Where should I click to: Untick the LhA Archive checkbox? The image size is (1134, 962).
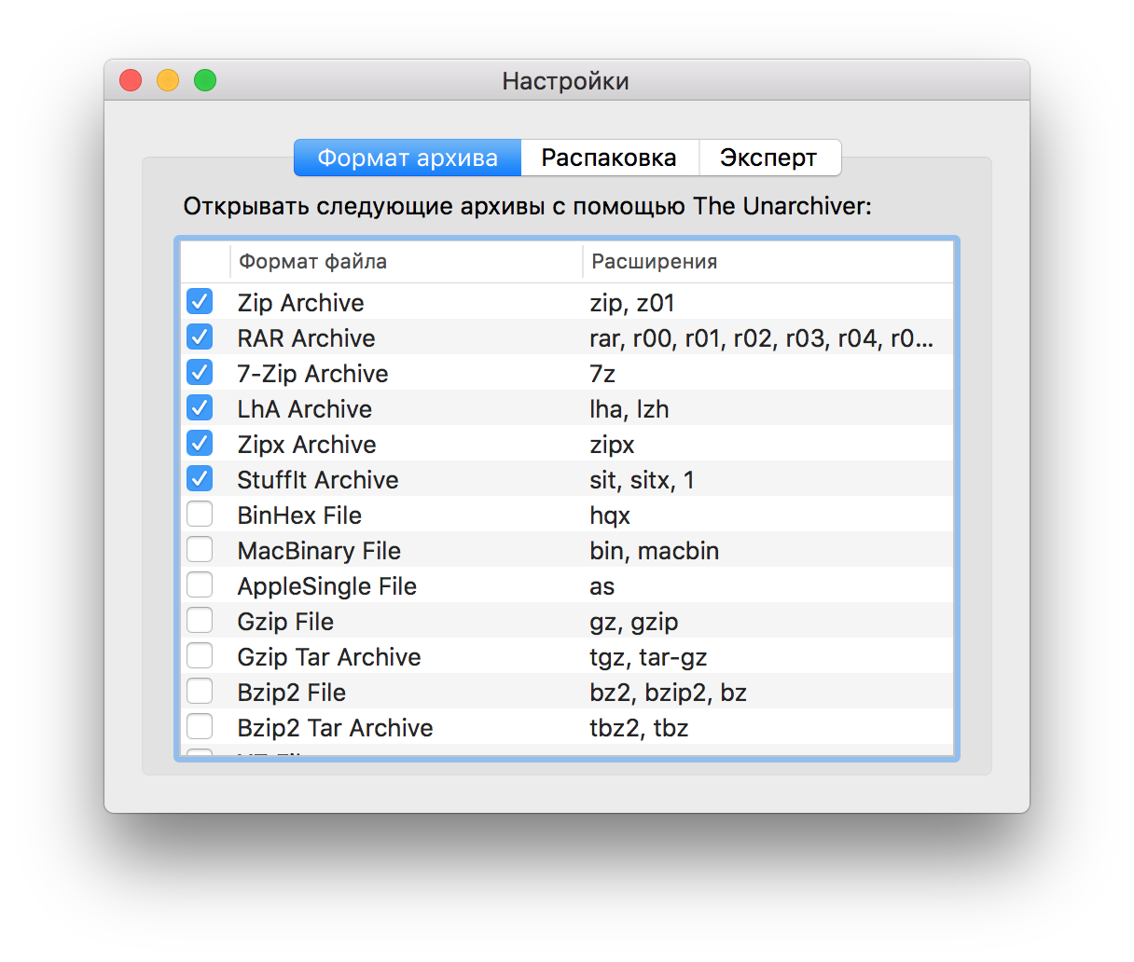tap(200, 408)
